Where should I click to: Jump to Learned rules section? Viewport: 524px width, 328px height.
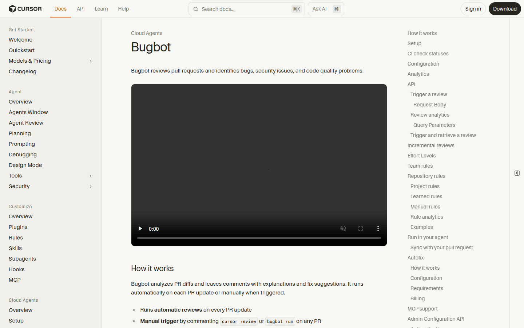pyautogui.click(x=426, y=196)
